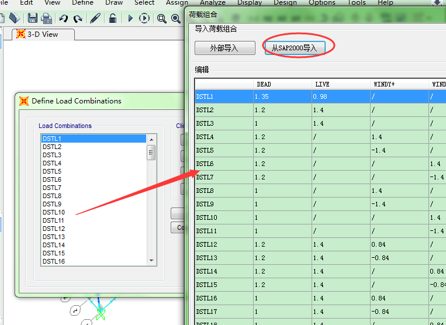Click the 外部导入 button
This screenshot has width=446, height=325.
click(x=224, y=48)
